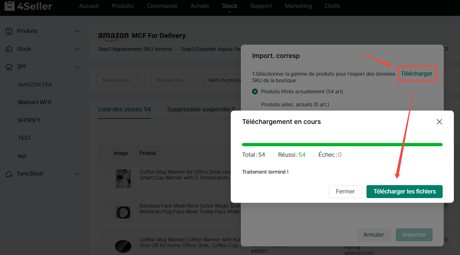Expand the Produits sidebar section
This screenshot has width=460, height=255.
[77, 31]
